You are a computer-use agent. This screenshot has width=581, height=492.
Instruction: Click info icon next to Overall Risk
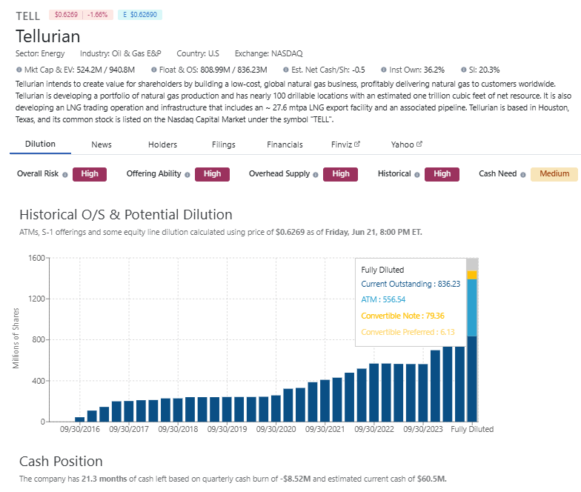pos(65,175)
